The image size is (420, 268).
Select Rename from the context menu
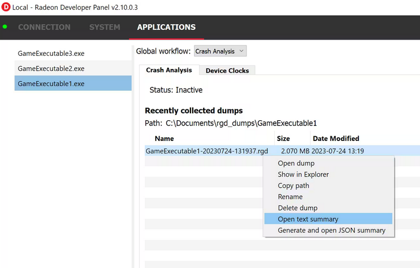pos(290,197)
